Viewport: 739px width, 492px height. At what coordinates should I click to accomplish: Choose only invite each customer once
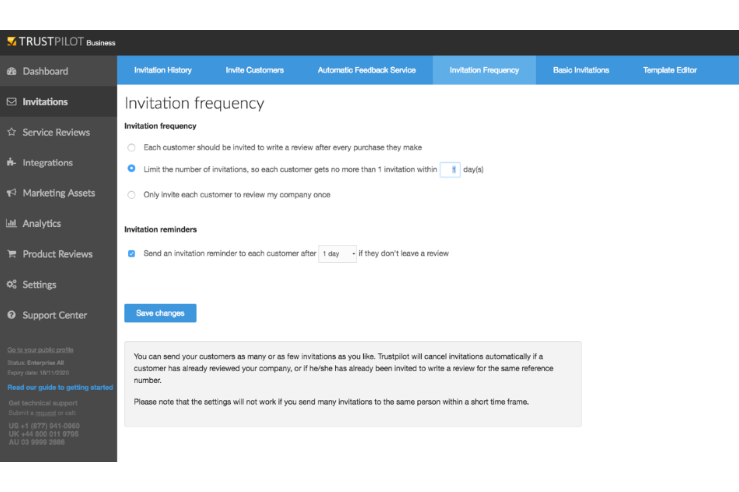(x=131, y=195)
